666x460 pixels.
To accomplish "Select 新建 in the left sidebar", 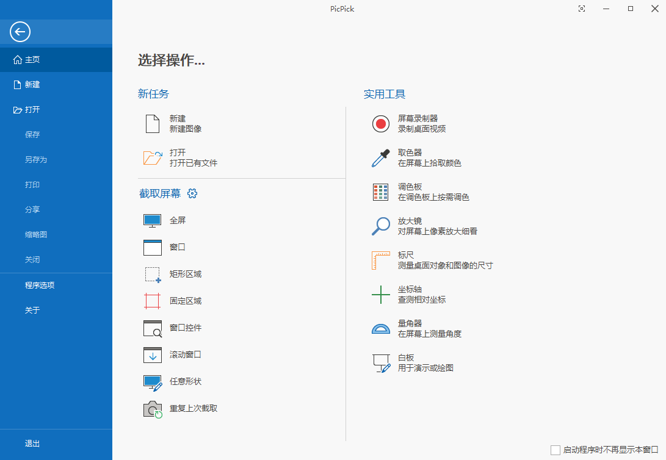I will point(32,85).
